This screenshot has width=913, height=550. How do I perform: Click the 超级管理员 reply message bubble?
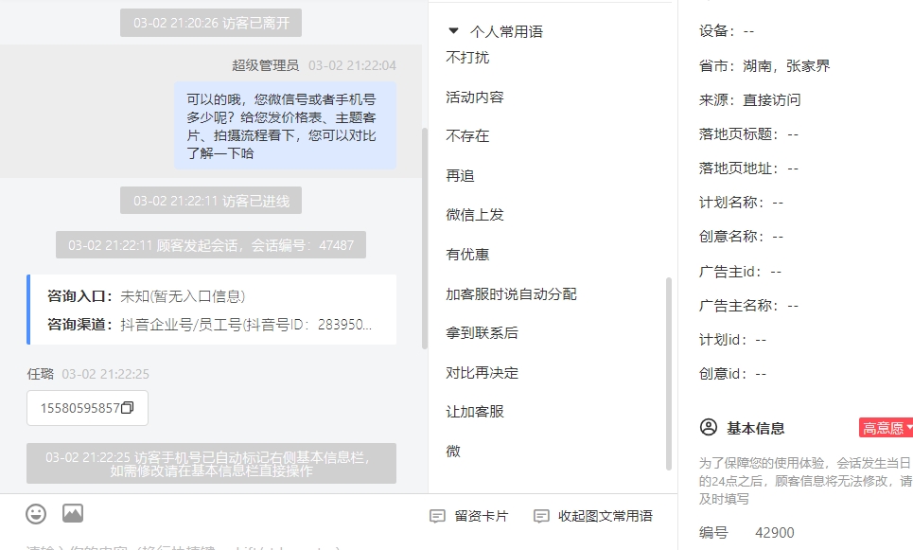(286, 126)
